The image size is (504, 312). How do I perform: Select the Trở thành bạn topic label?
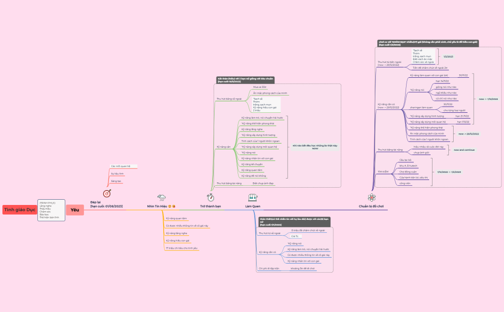click(x=211, y=206)
